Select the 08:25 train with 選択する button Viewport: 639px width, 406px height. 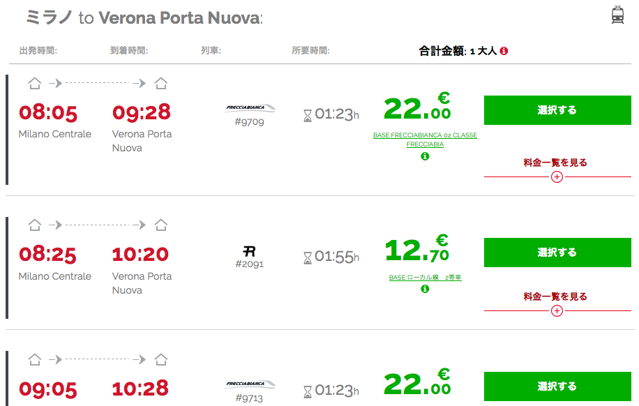557,253
